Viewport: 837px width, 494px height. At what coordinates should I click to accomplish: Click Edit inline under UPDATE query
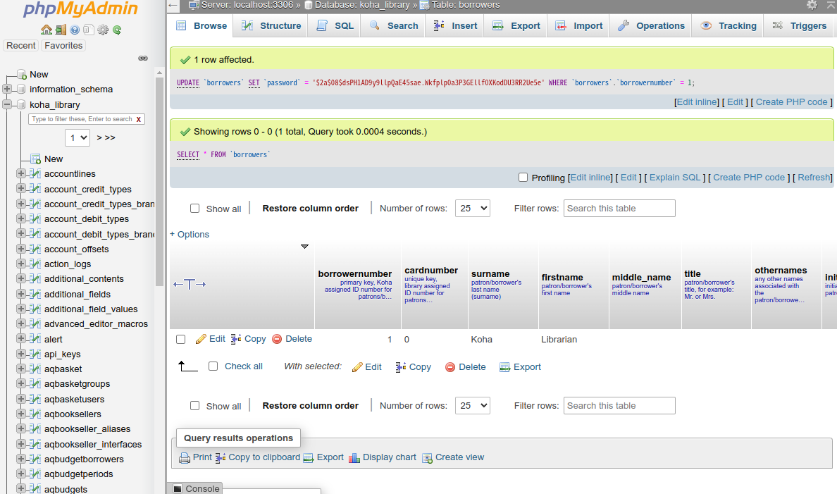tap(697, 102)
